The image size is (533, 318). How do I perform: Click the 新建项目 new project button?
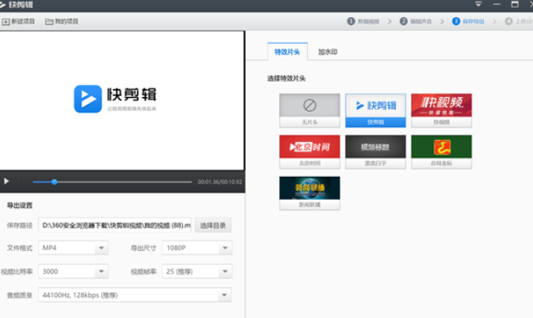(19, 21)
